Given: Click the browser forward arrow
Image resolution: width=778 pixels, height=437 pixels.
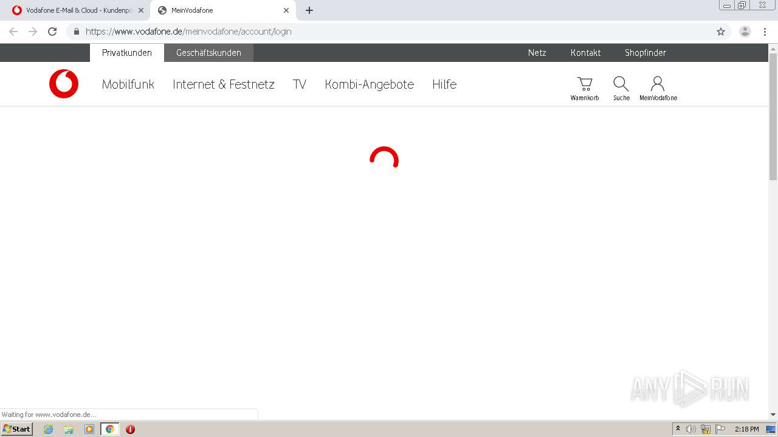Looking at the screenshot, I should coord(33,32).
